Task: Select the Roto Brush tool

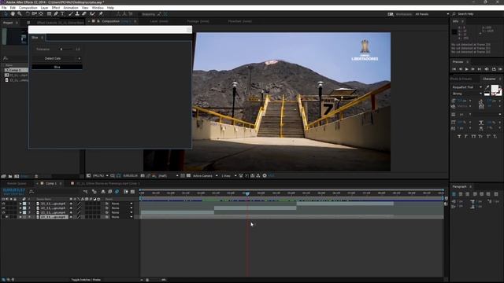Action: pos(93,14)
